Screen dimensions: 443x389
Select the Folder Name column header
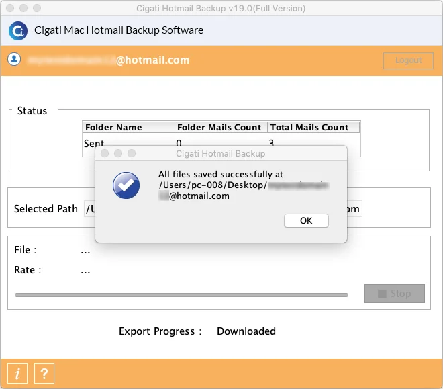(x=129, y=127)
